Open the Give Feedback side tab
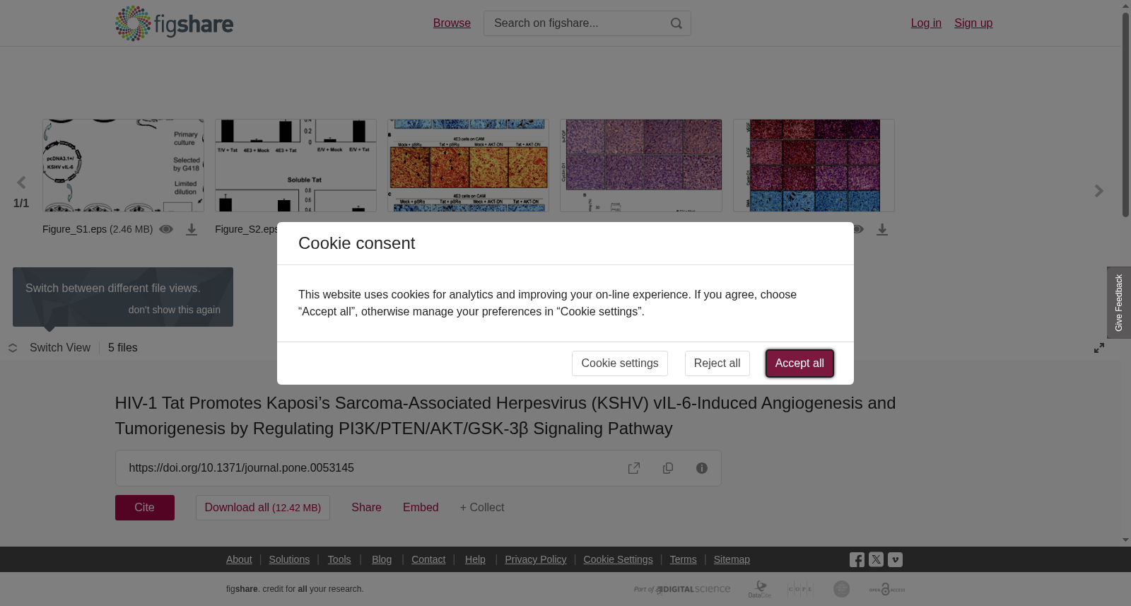The width and height of the screenshot is (1131, 606). (x=1119, y=303)
